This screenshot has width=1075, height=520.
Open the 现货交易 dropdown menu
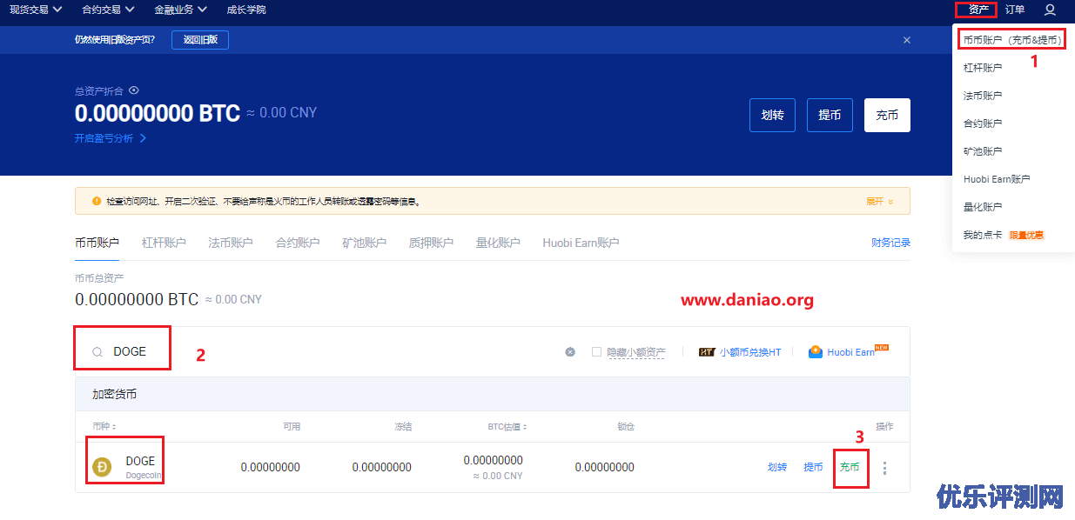tap(35, 10)
